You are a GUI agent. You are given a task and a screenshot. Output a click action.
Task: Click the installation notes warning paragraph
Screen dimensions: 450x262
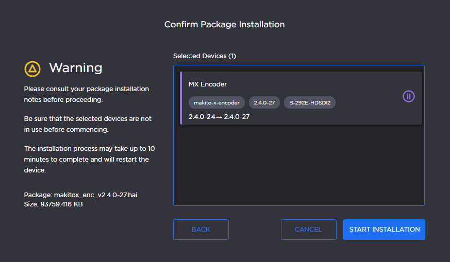[x=86, y=94]
